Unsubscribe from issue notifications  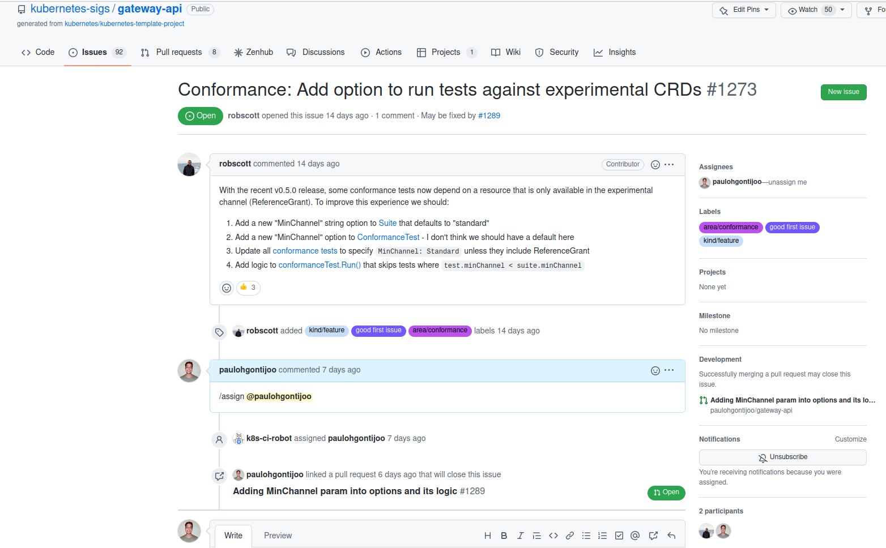click(782, 457)
